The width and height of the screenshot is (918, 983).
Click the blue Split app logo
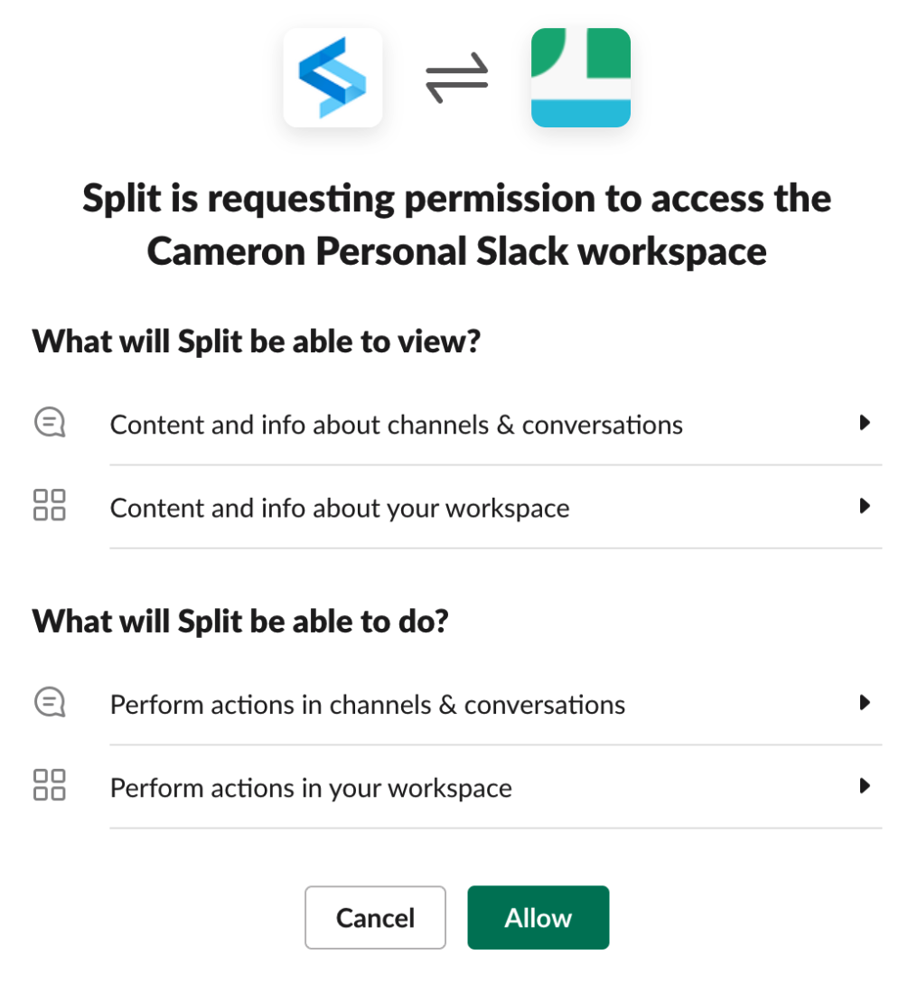click(333, 78)
